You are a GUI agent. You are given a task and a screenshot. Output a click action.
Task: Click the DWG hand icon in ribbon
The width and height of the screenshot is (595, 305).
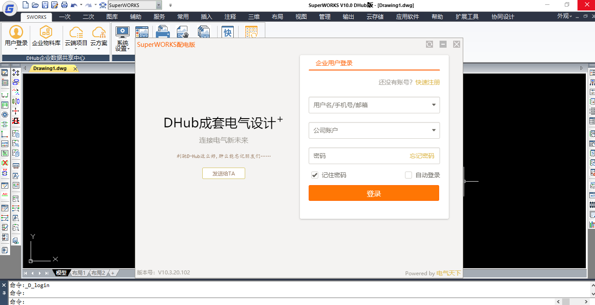point(183,32)
